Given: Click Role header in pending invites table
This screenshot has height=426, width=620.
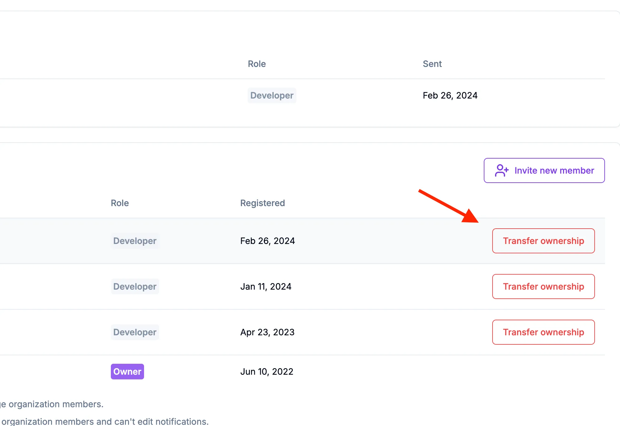Looking at the screenshot, I should click(x=257, y=64).
